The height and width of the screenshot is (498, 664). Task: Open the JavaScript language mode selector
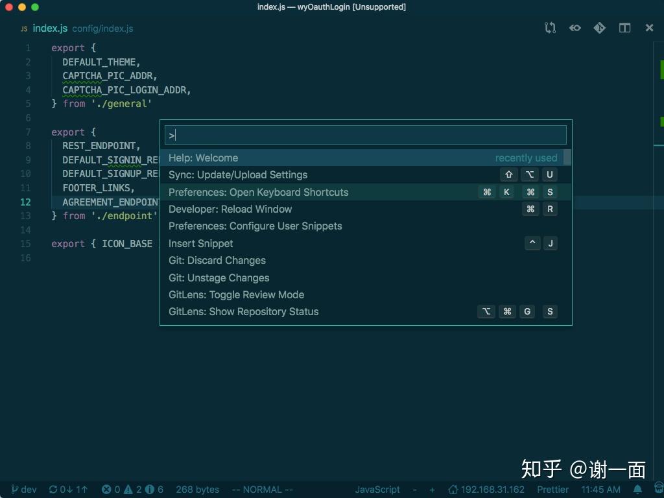pos(377,490)
